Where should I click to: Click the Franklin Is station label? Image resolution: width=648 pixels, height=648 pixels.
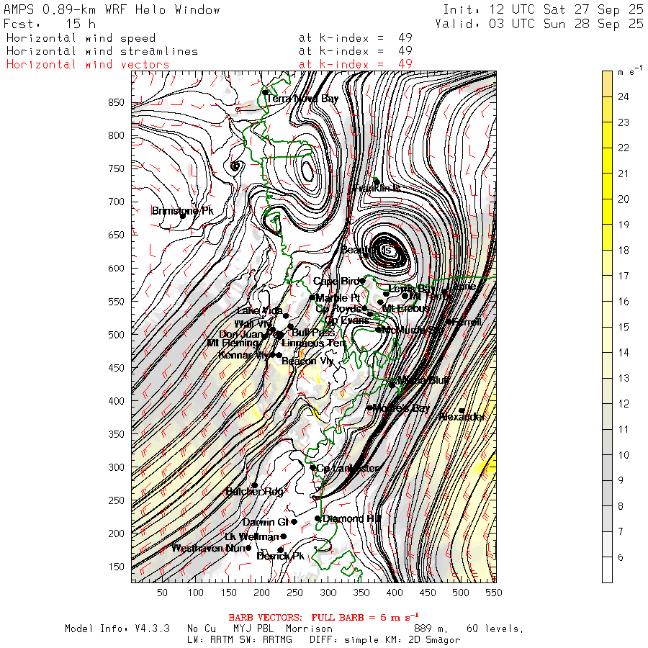tap(377, 189)
